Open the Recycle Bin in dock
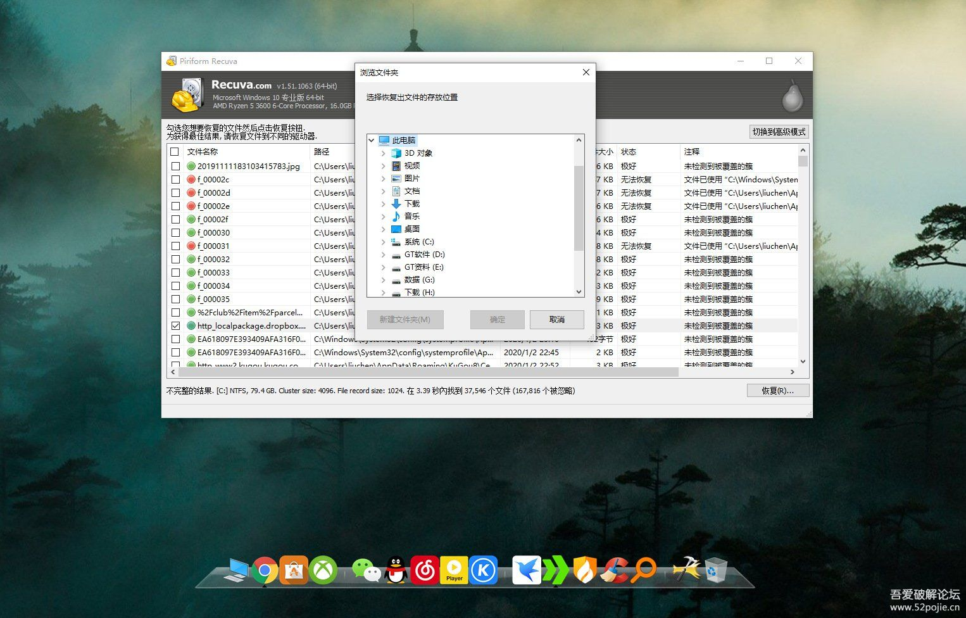The height and width of the screenshot is (618, 966). click(716, 571)
